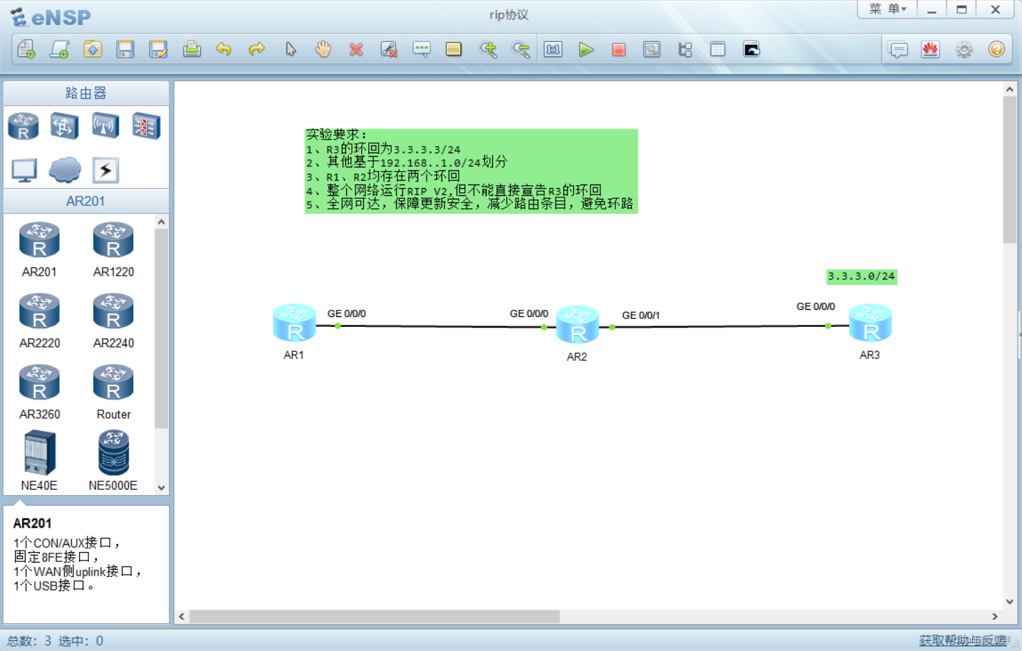
Task: Save the current topology
Action: click(125, 49)
